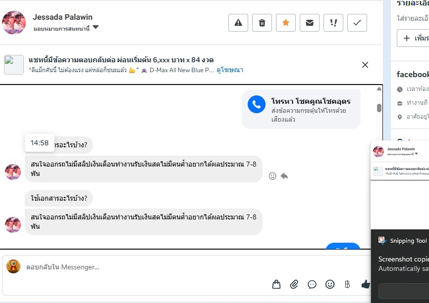Click the scroll-up arrow of chat scrollbar
This screenshot has height=303, width=429.
[379, 89]
